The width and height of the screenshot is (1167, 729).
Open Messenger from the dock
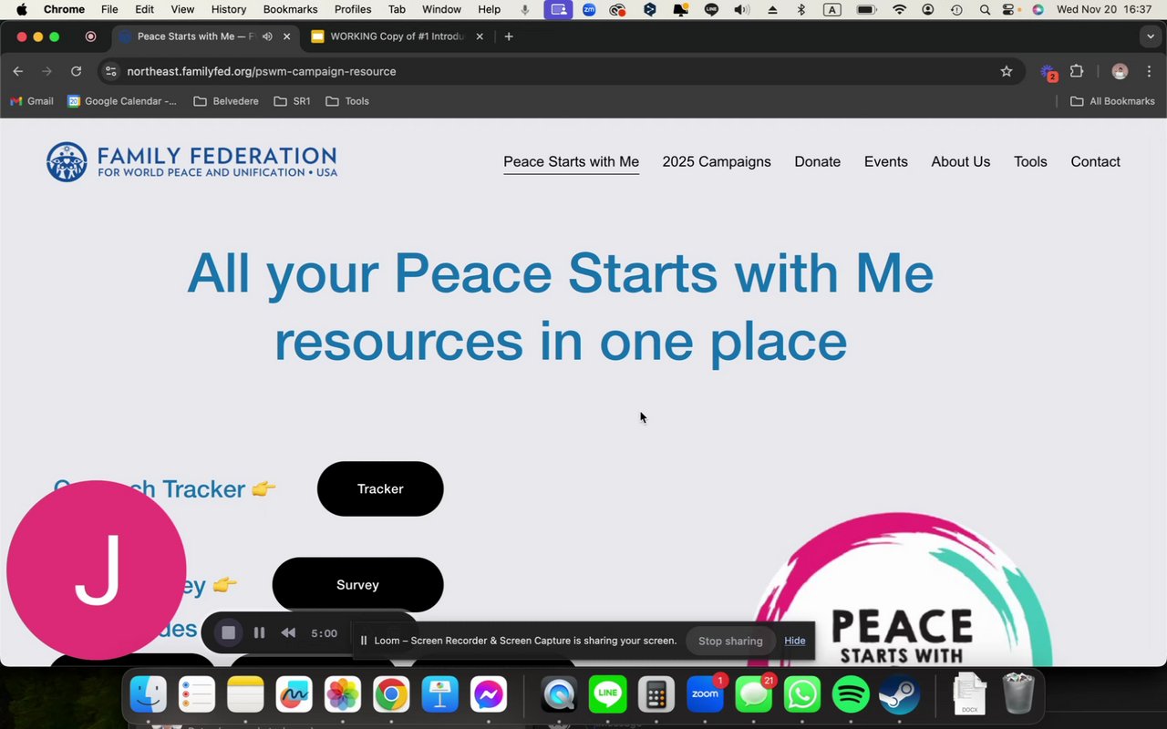click(x=489, y=695)
